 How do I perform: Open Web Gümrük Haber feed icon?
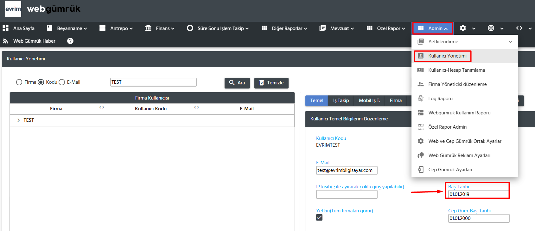point(5,41)
